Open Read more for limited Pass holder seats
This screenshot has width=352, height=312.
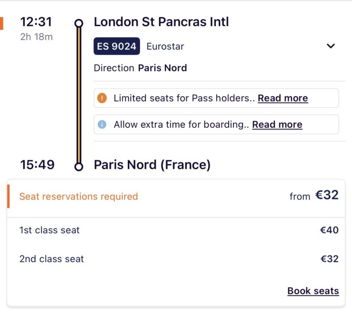(283, 98)
